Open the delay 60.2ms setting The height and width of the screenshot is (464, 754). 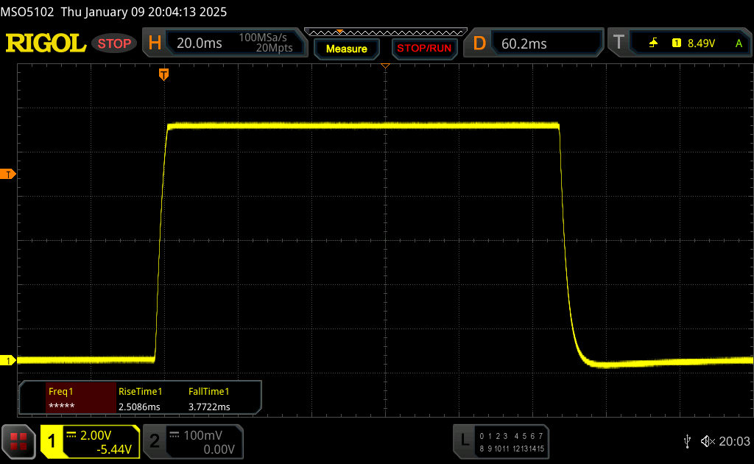524,43
